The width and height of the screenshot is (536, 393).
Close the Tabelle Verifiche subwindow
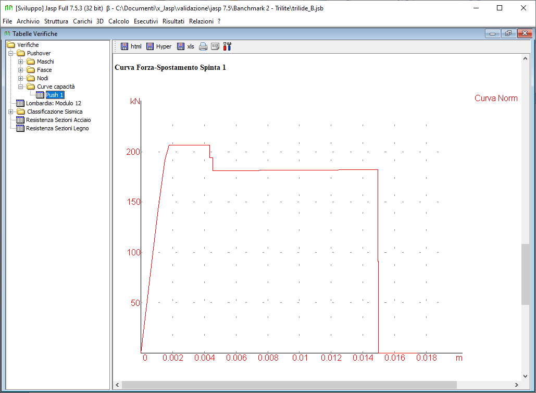coord(525,33)
